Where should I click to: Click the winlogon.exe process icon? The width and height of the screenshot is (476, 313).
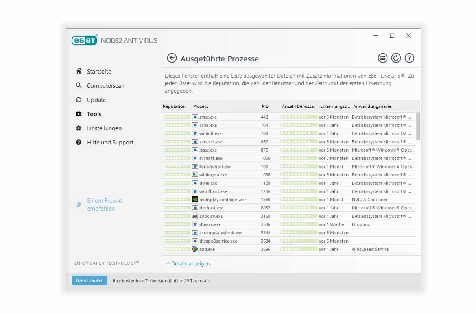click(195, 175)
